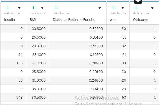Click the BMI value 28.1000
This screenshot has width=160, height=105.
pos(39,55)
